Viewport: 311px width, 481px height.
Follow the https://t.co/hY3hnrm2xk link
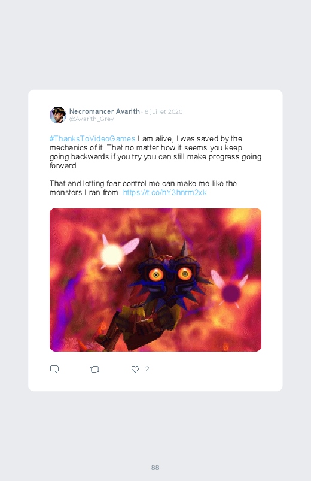(x=165, y=193)
